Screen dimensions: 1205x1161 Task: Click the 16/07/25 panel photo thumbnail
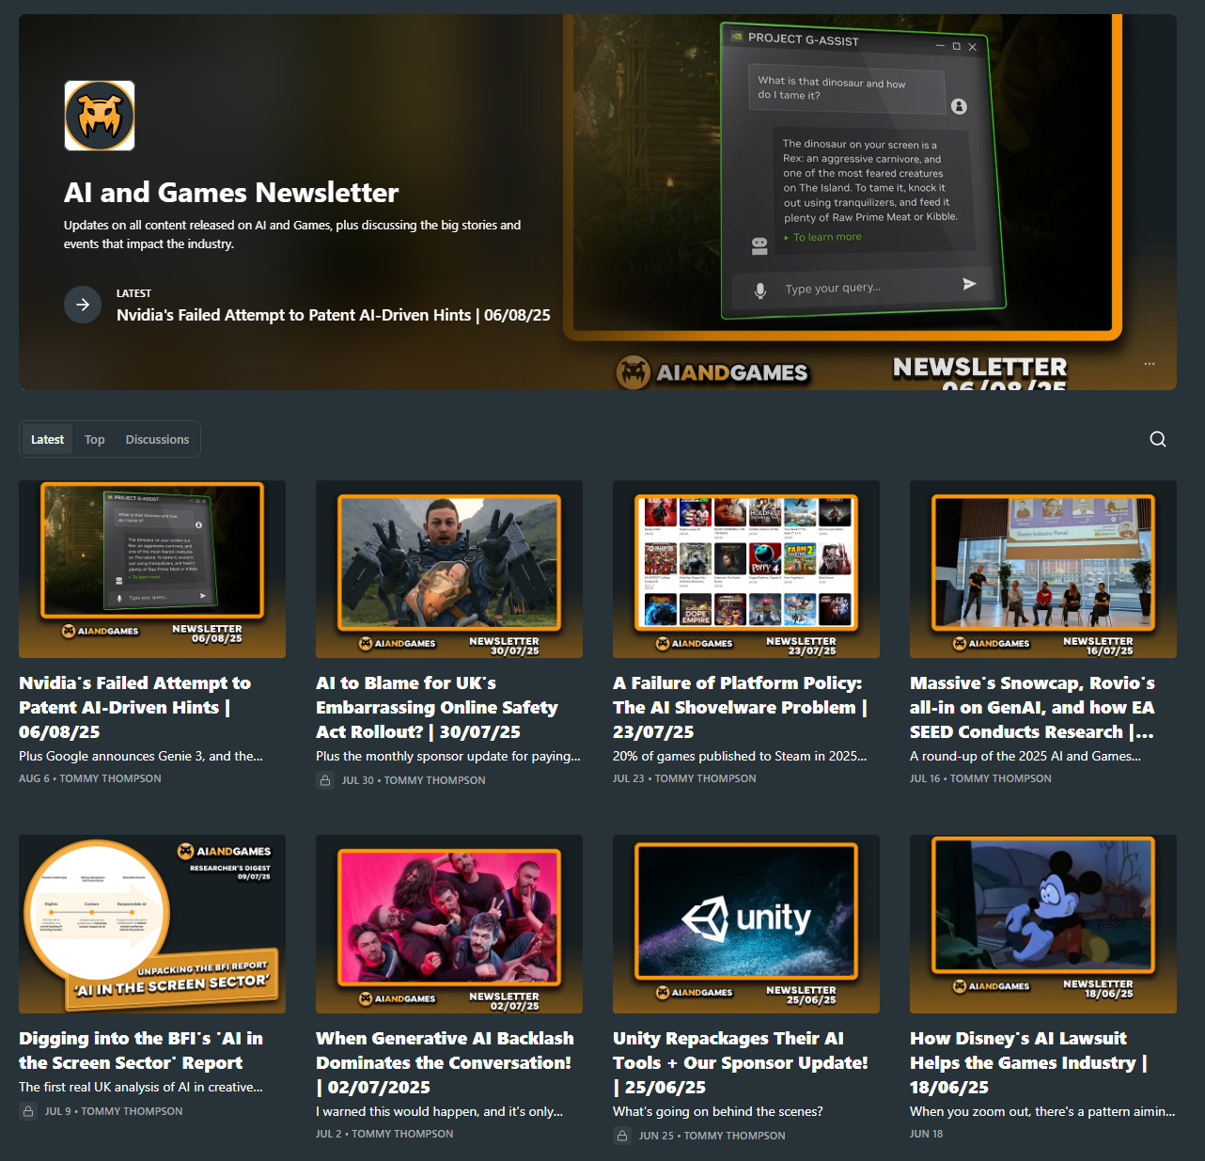1043,569
